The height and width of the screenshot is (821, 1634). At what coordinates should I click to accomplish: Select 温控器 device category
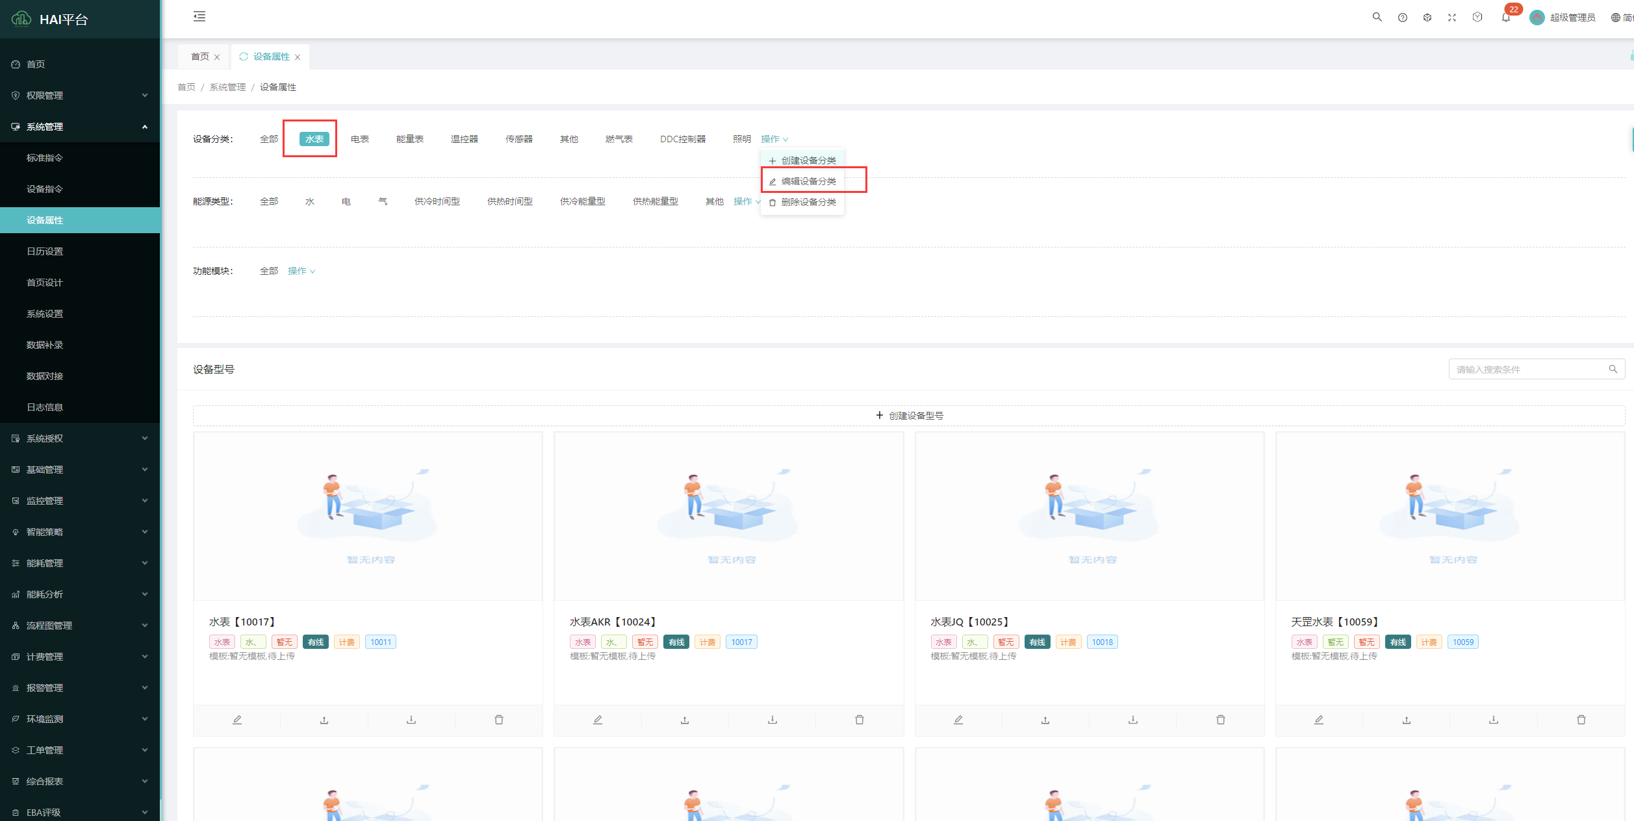tap(465, 139)
